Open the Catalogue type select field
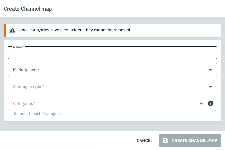 click(107, 87)
